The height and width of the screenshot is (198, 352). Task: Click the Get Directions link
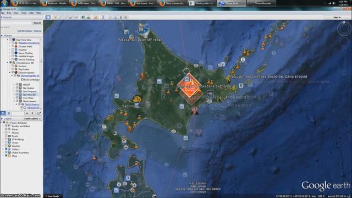click(x=25, y=31)
